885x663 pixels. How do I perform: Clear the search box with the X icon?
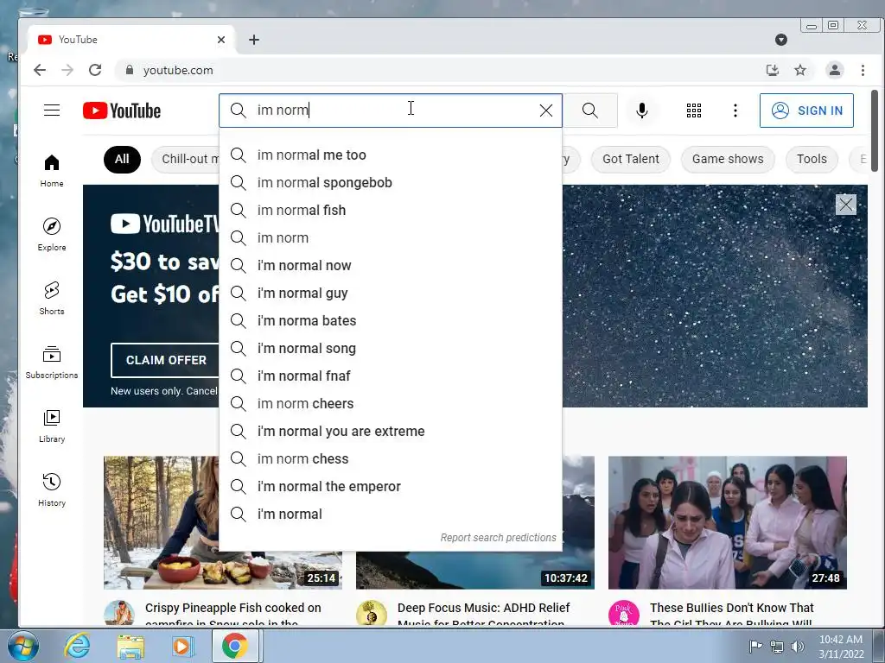[546, 110]
